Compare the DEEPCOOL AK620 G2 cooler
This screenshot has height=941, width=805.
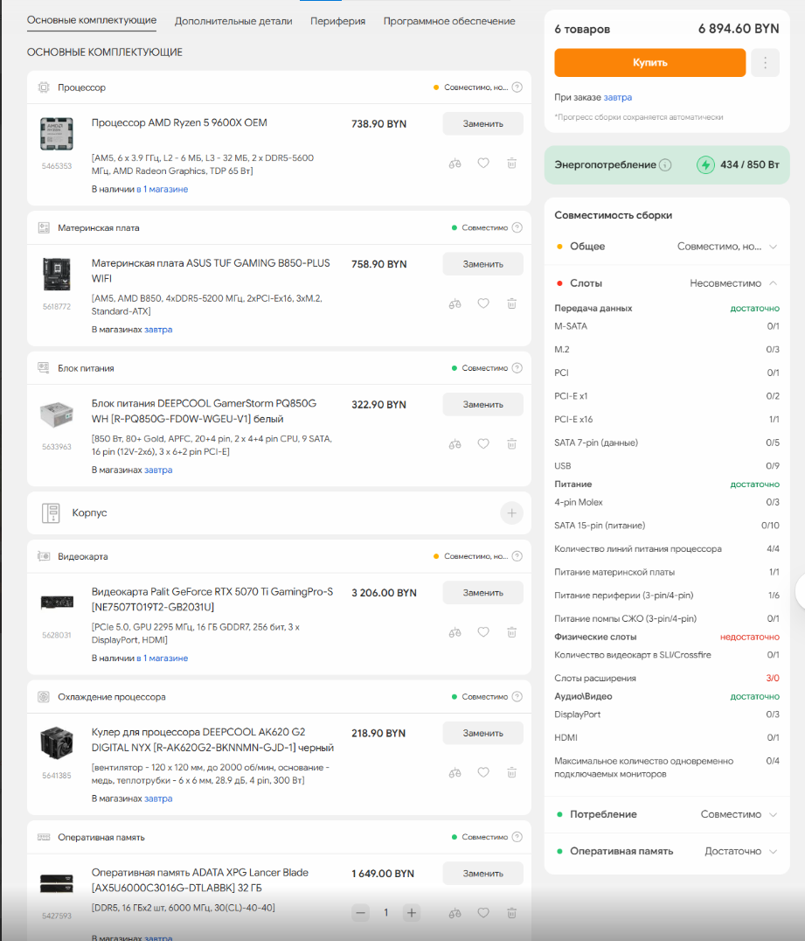(x=455, y=773)
